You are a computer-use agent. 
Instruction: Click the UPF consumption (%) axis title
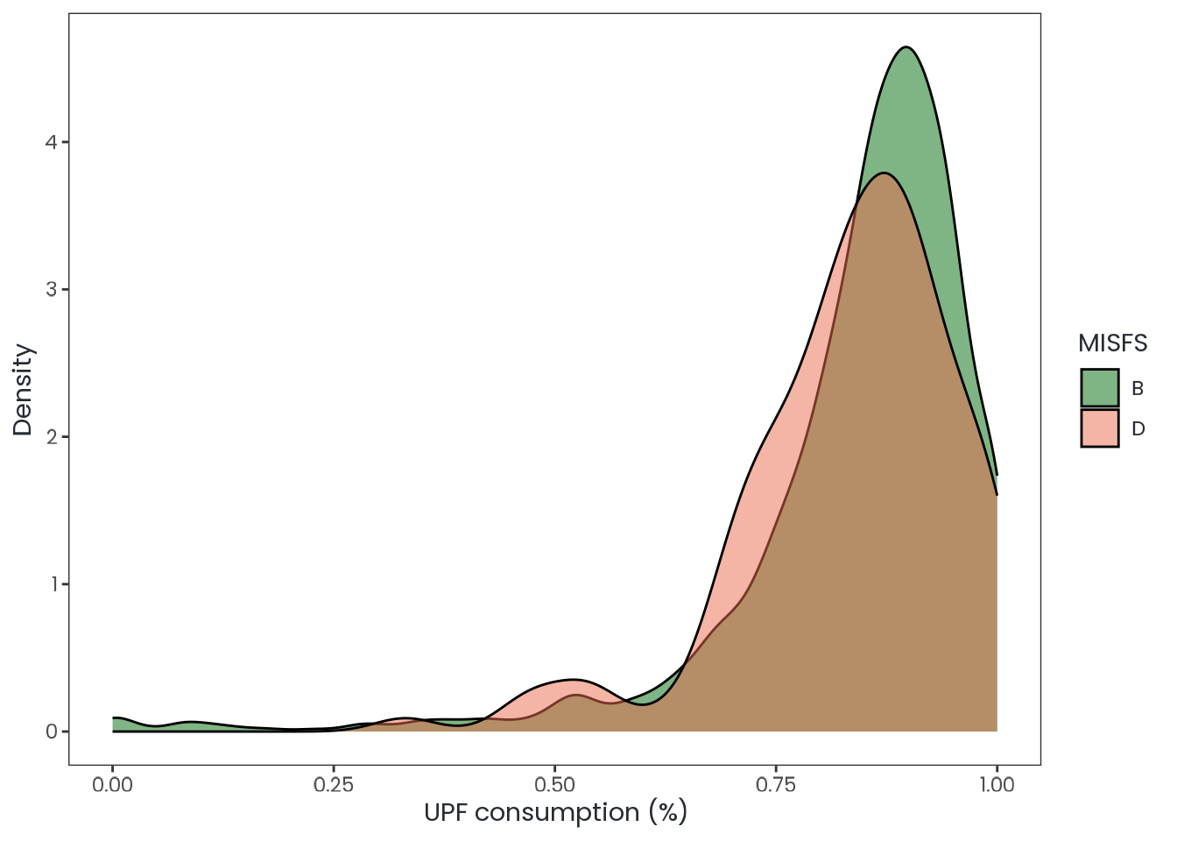pos(555,813)
